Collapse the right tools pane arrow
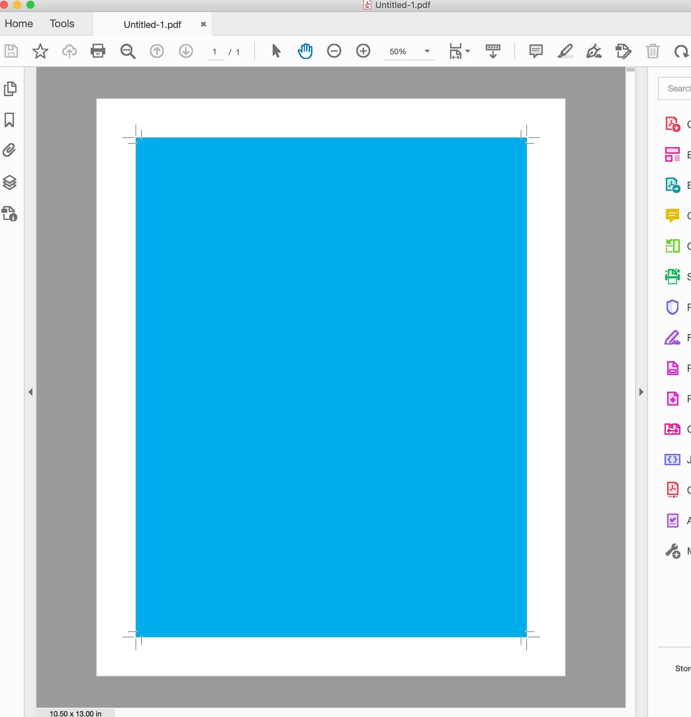The image size is (691, 717). (641, 392)
